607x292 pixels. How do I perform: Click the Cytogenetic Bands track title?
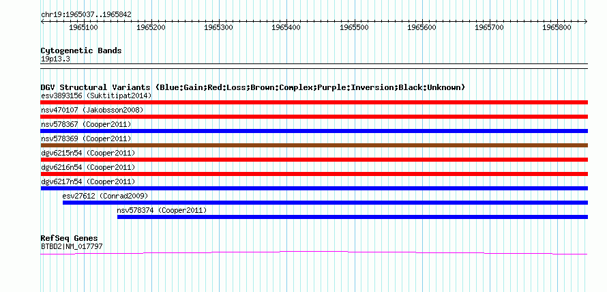click(81, 50)
